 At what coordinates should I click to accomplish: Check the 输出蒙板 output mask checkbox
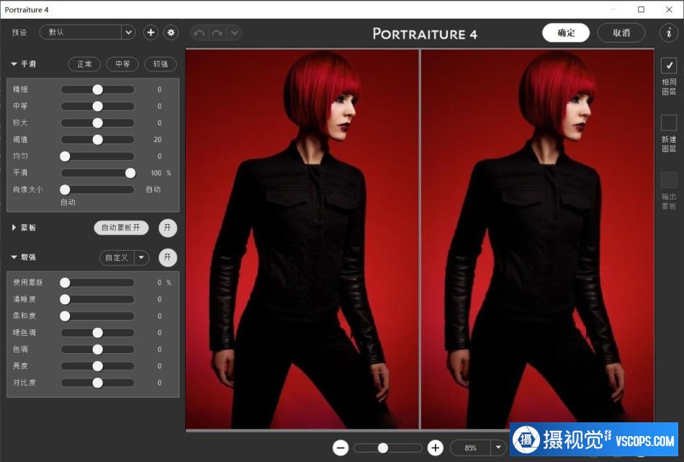click(x=669, y=180)
